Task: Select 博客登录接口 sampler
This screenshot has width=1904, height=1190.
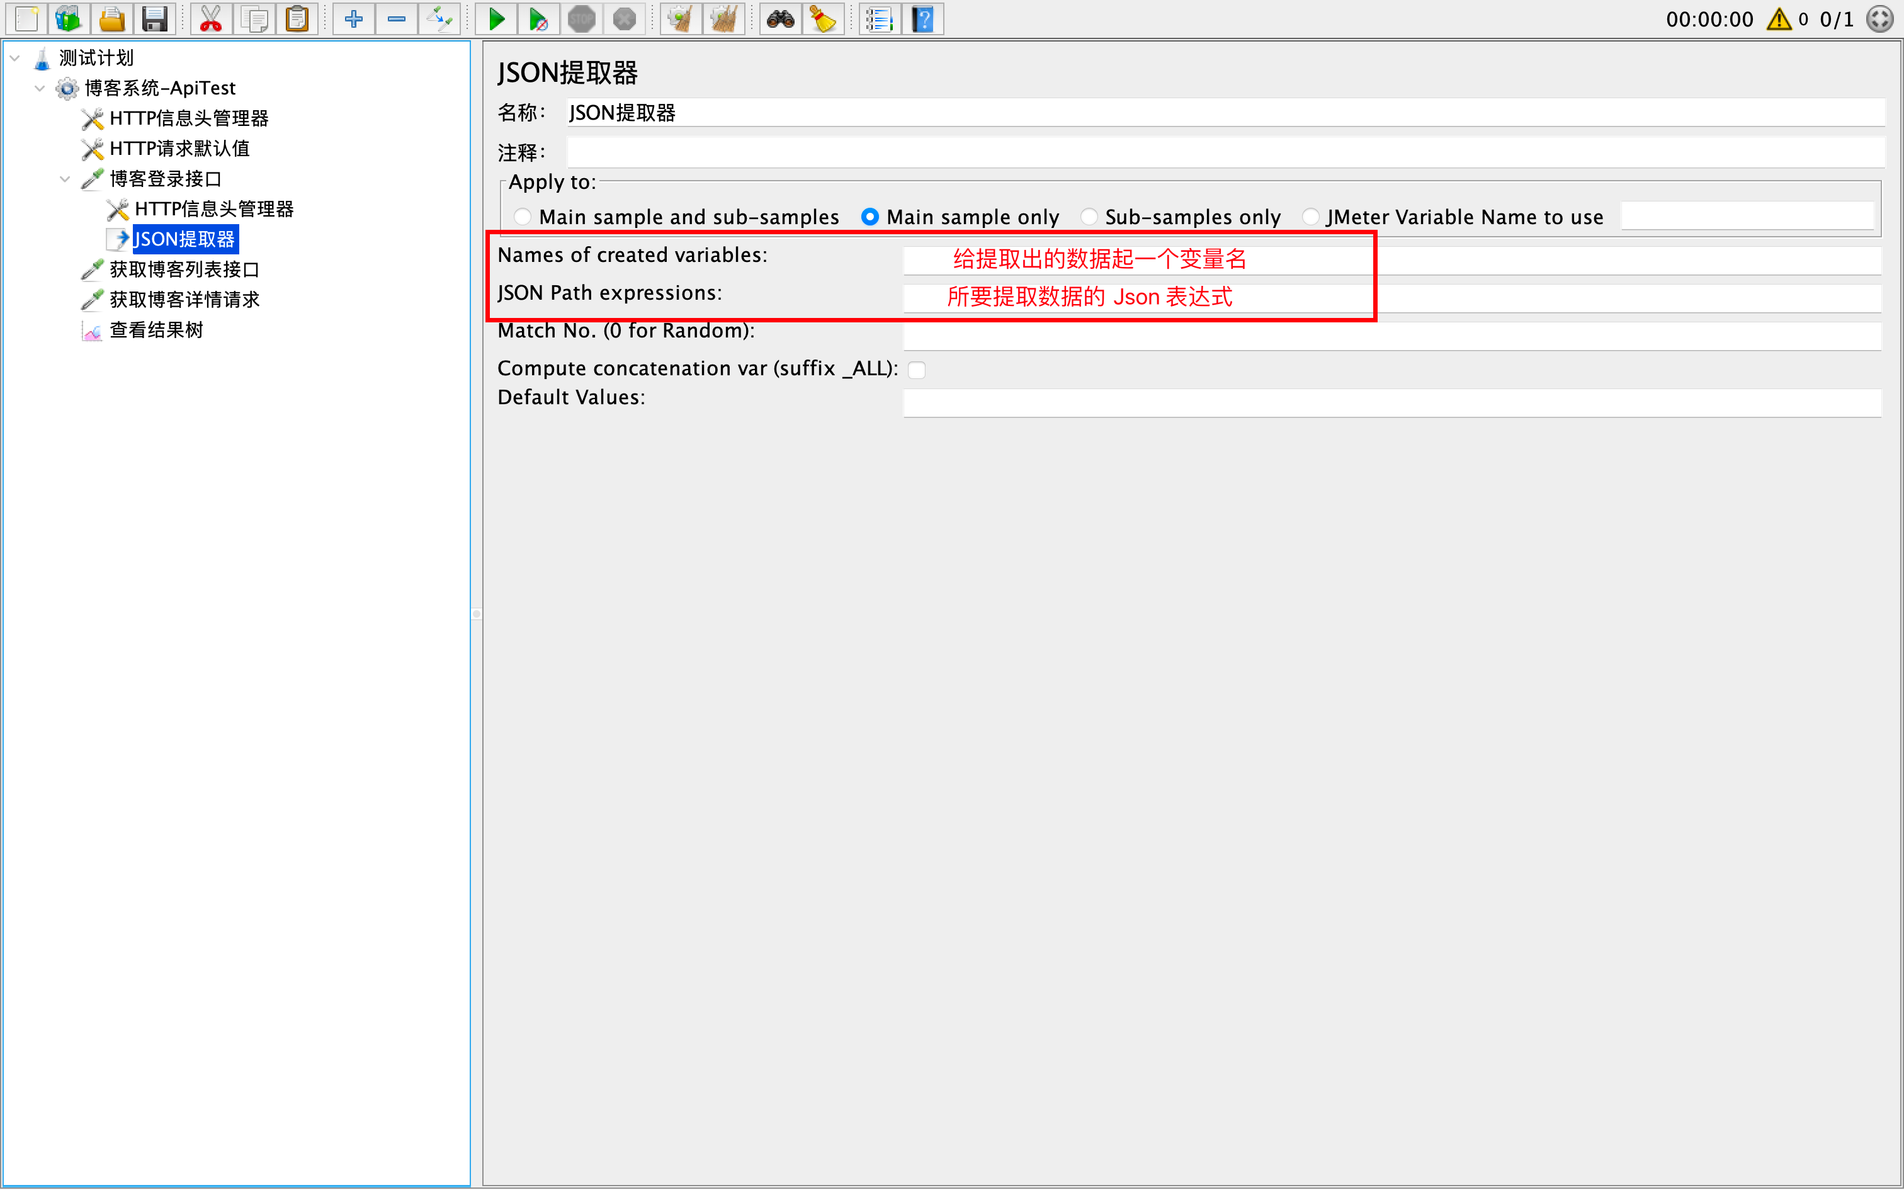Action: (x=166, y=179)
